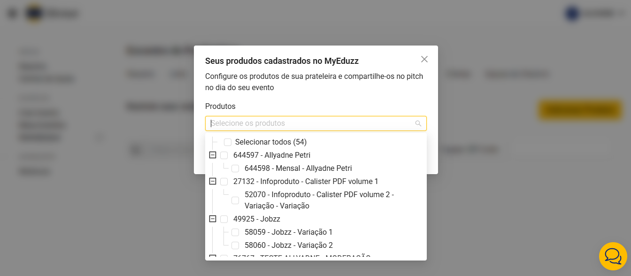Choose the 644598 - Mensal - Allyadne Petri label
This screenshot has width=631, height=276.
coord(298,169)
